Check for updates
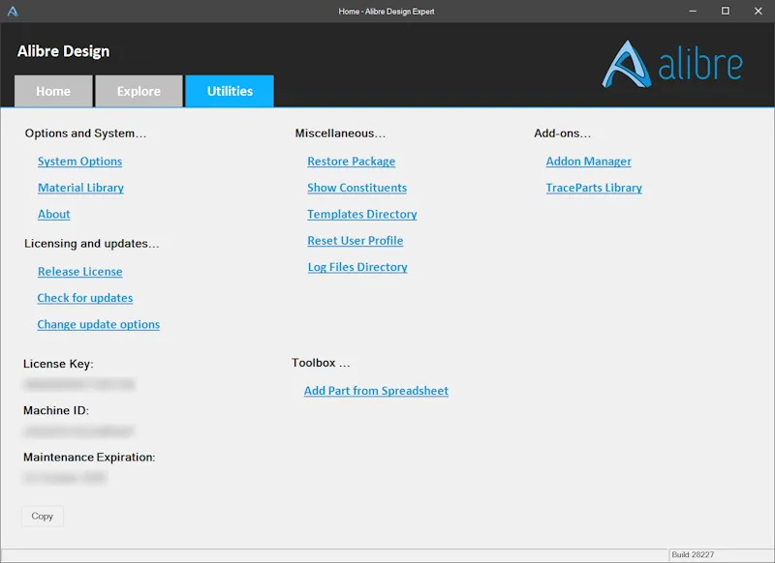This screenshot has height=563, width=775. (x=85, y=298)
